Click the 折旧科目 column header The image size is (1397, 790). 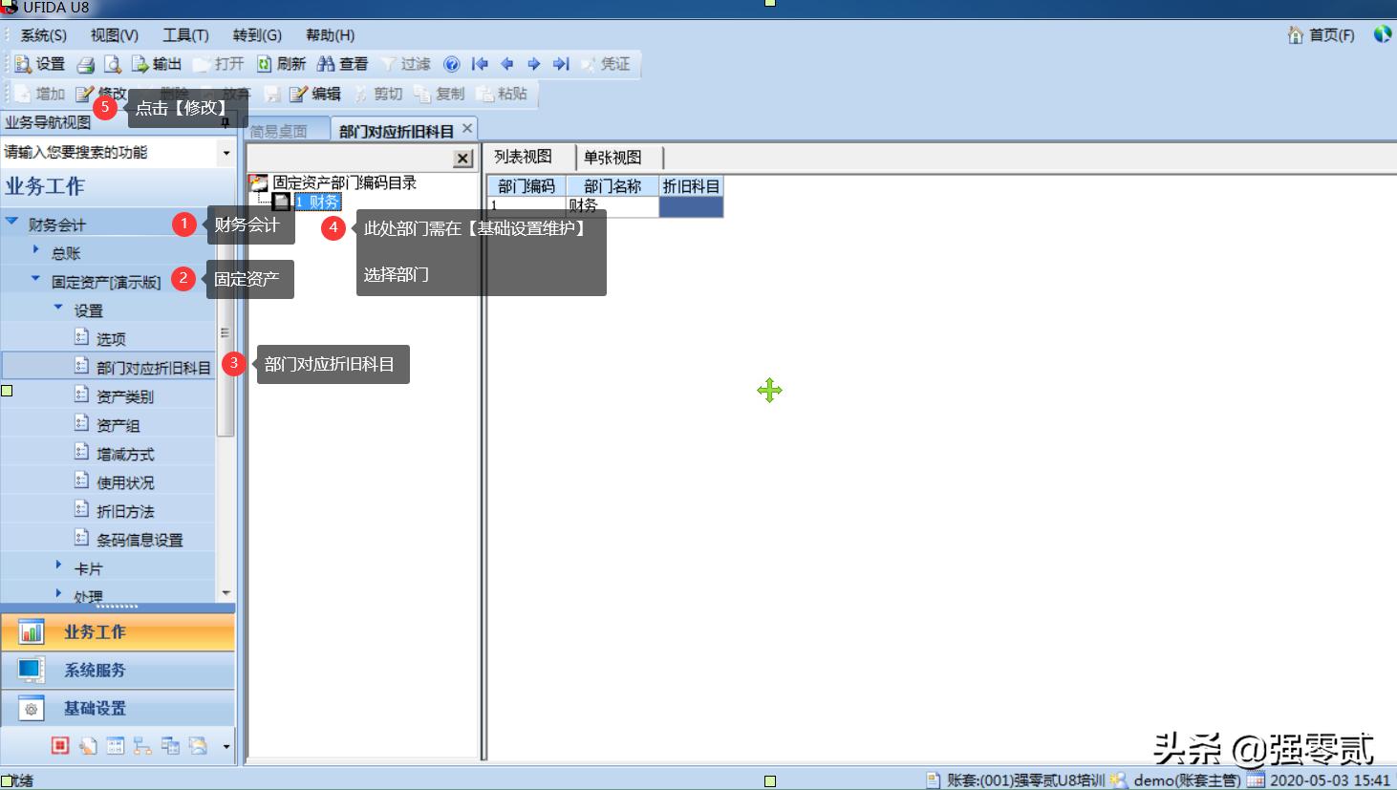pyautogui.click(x=691, y=186)
